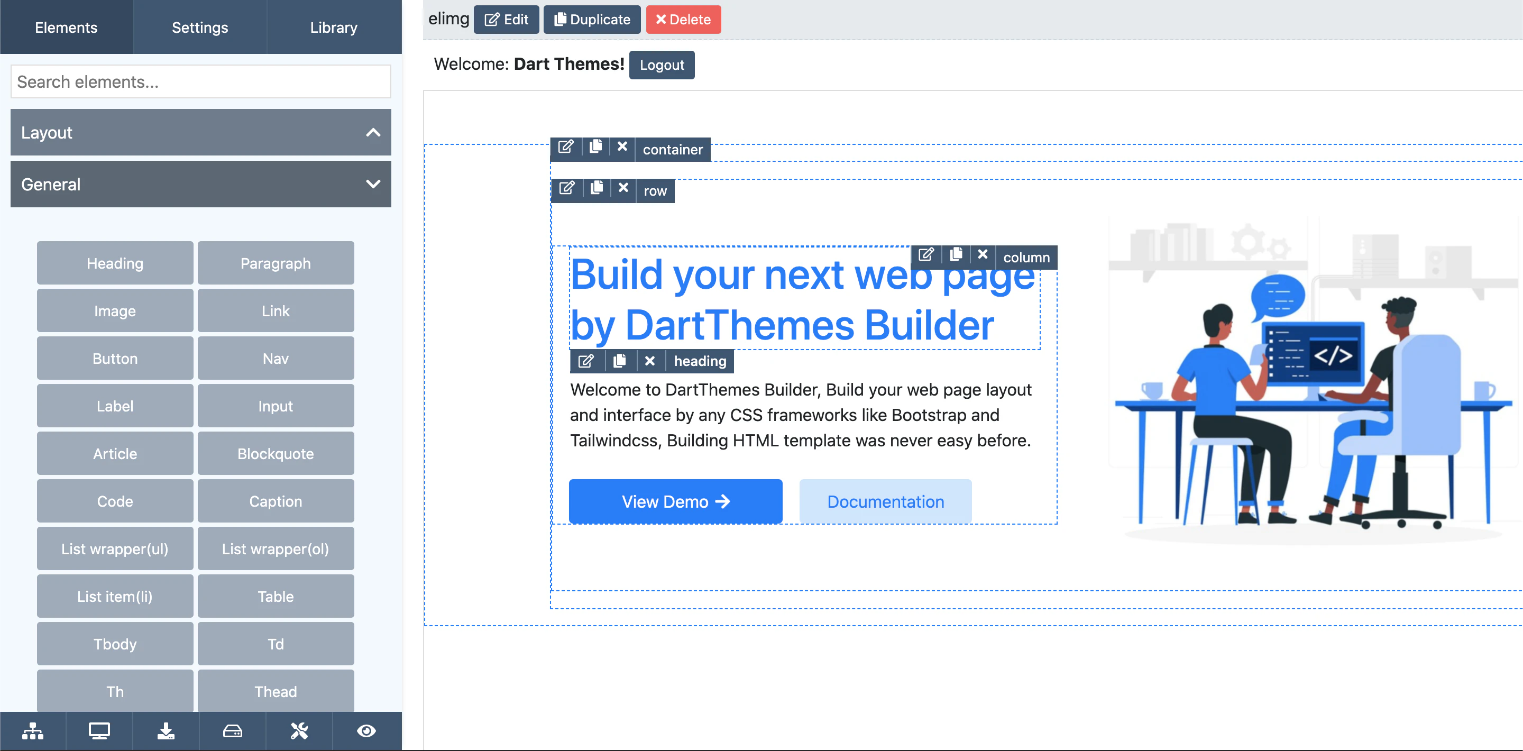Duplicate the row using its copy icon
Screen dimensions: 1523x751
point(597,188)
